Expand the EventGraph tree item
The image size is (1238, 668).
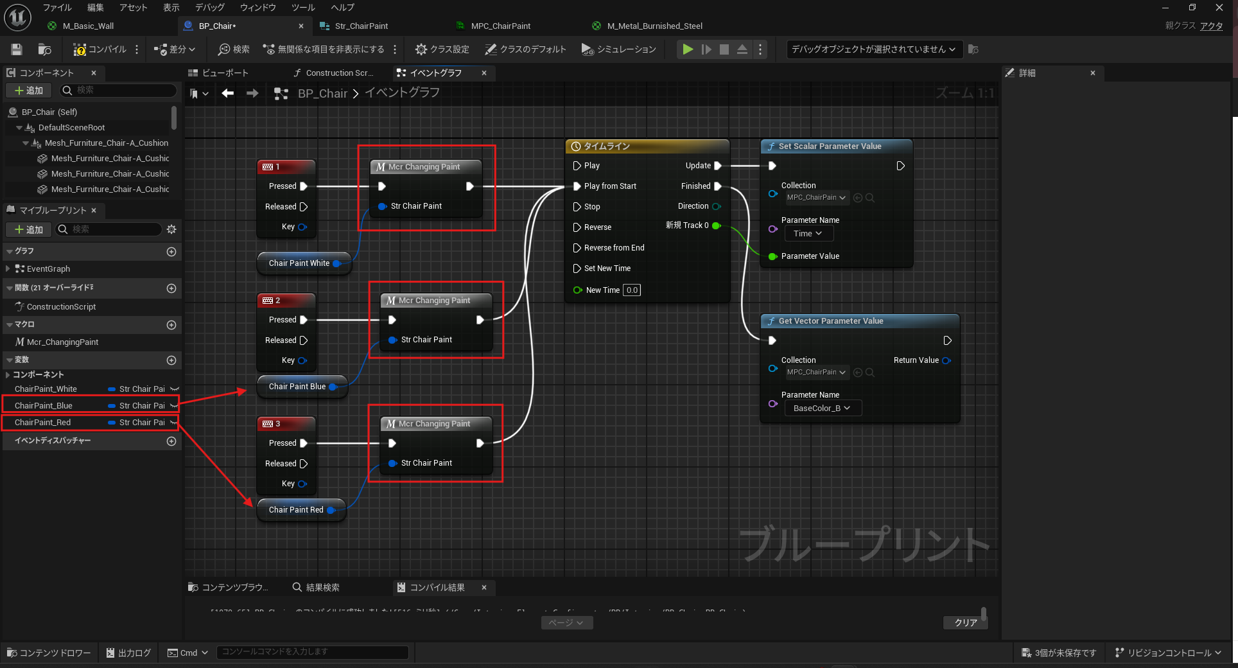[x=8, y=269]
